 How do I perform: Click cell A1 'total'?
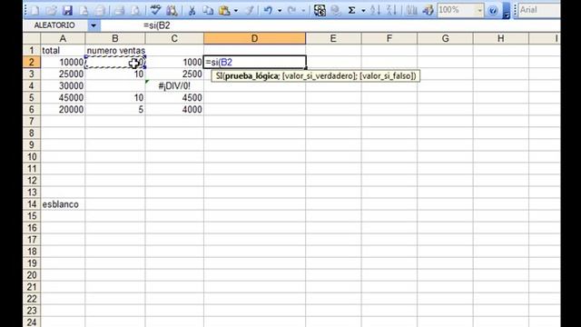coord(63,50)
